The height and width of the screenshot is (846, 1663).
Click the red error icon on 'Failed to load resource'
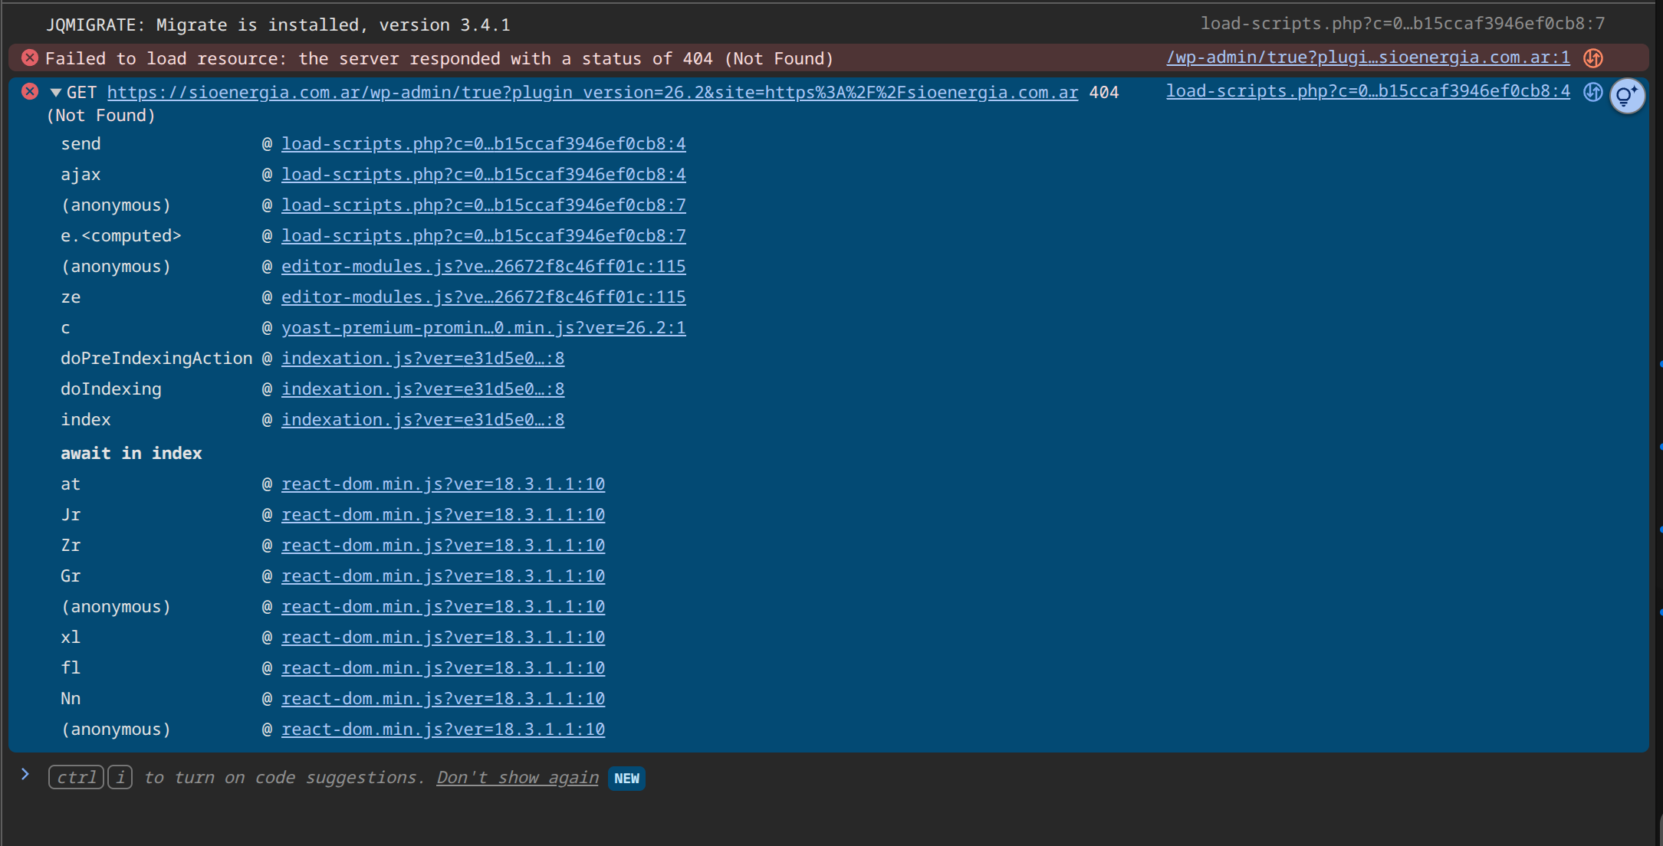[30, 58]
